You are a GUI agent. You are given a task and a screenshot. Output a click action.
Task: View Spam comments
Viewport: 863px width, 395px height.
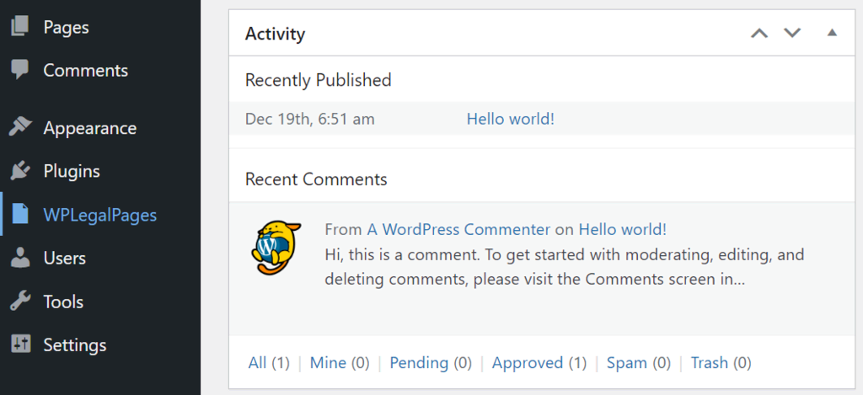coord(627,363)
